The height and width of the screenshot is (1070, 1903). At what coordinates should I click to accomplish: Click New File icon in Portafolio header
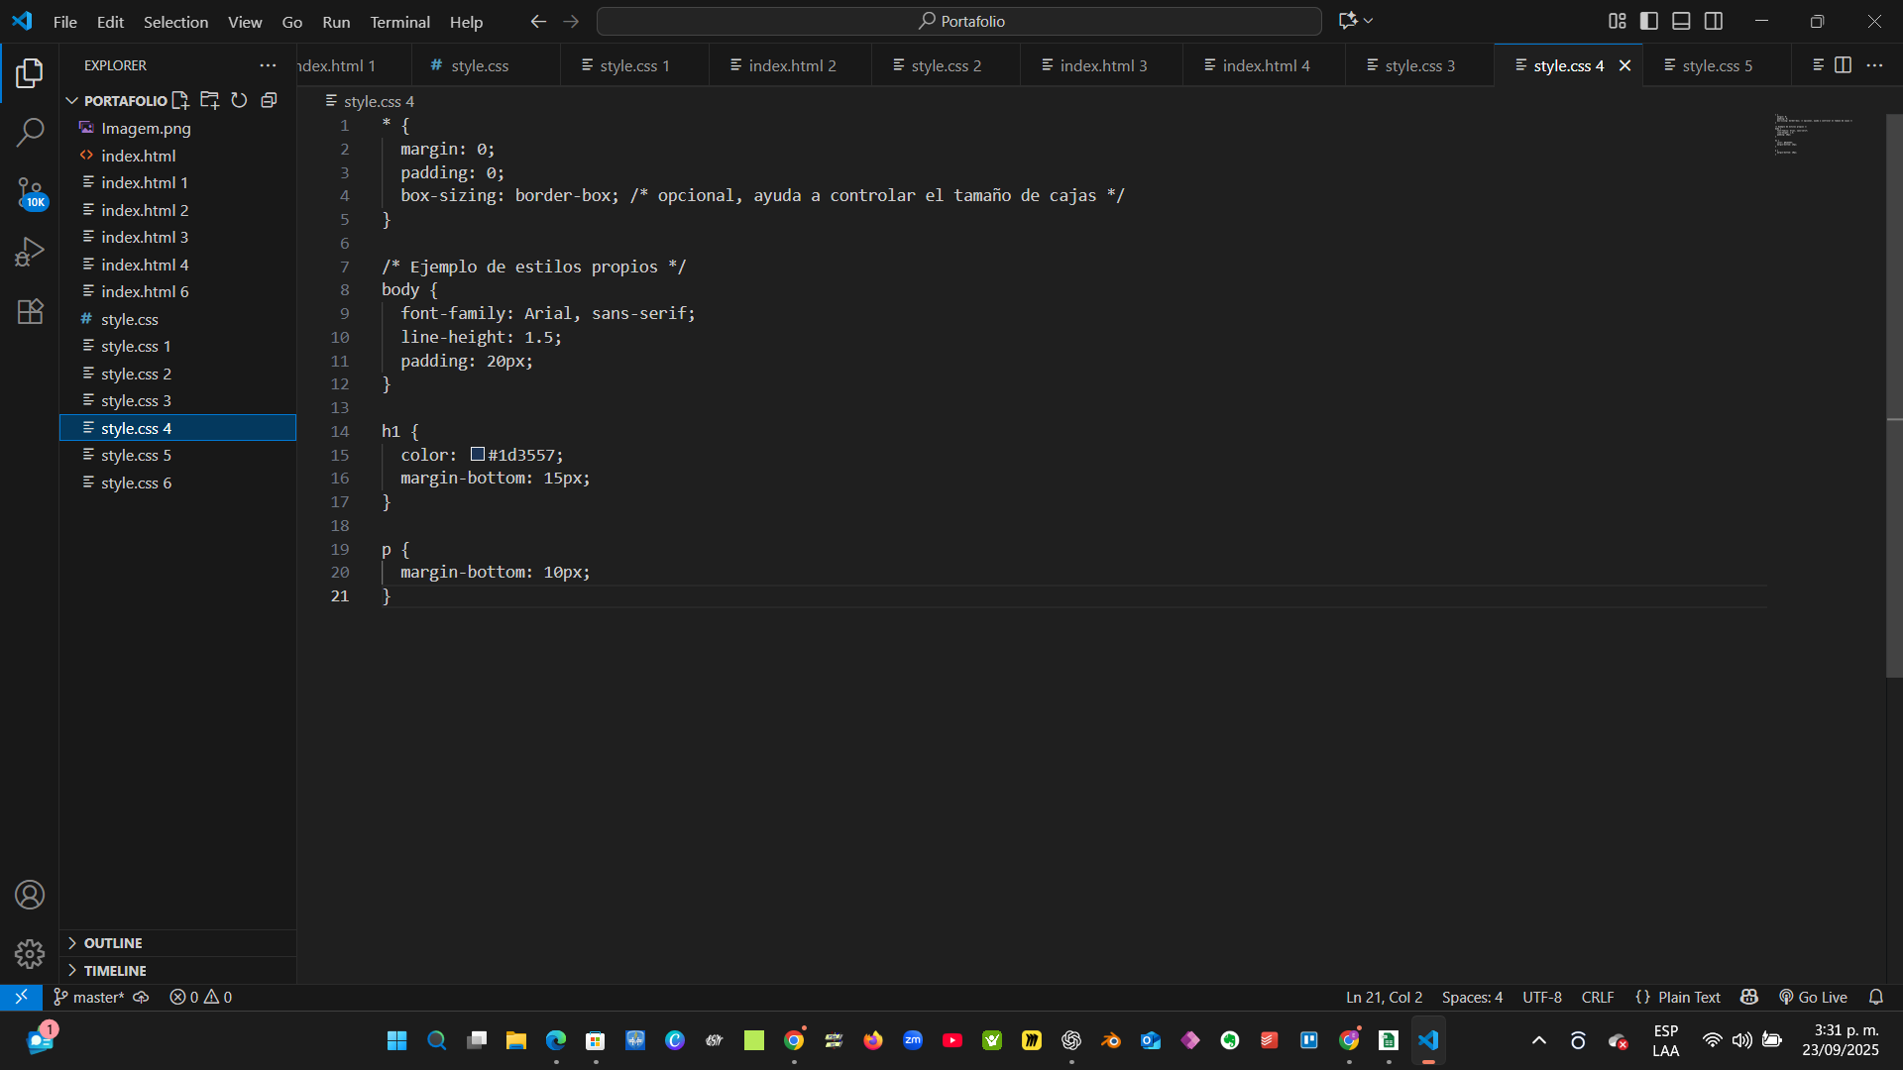click(x=180, y=100)
